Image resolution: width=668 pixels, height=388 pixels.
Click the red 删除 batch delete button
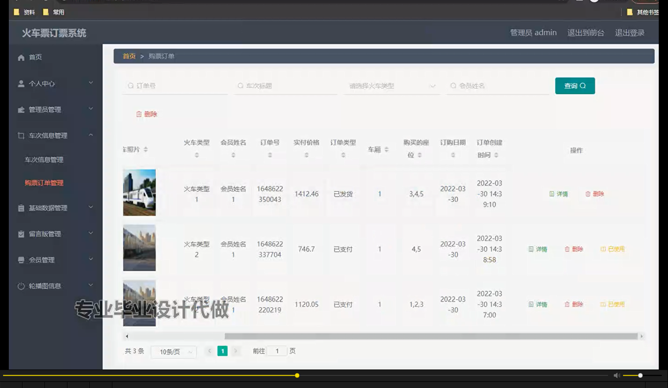click(x=147, y=114)
